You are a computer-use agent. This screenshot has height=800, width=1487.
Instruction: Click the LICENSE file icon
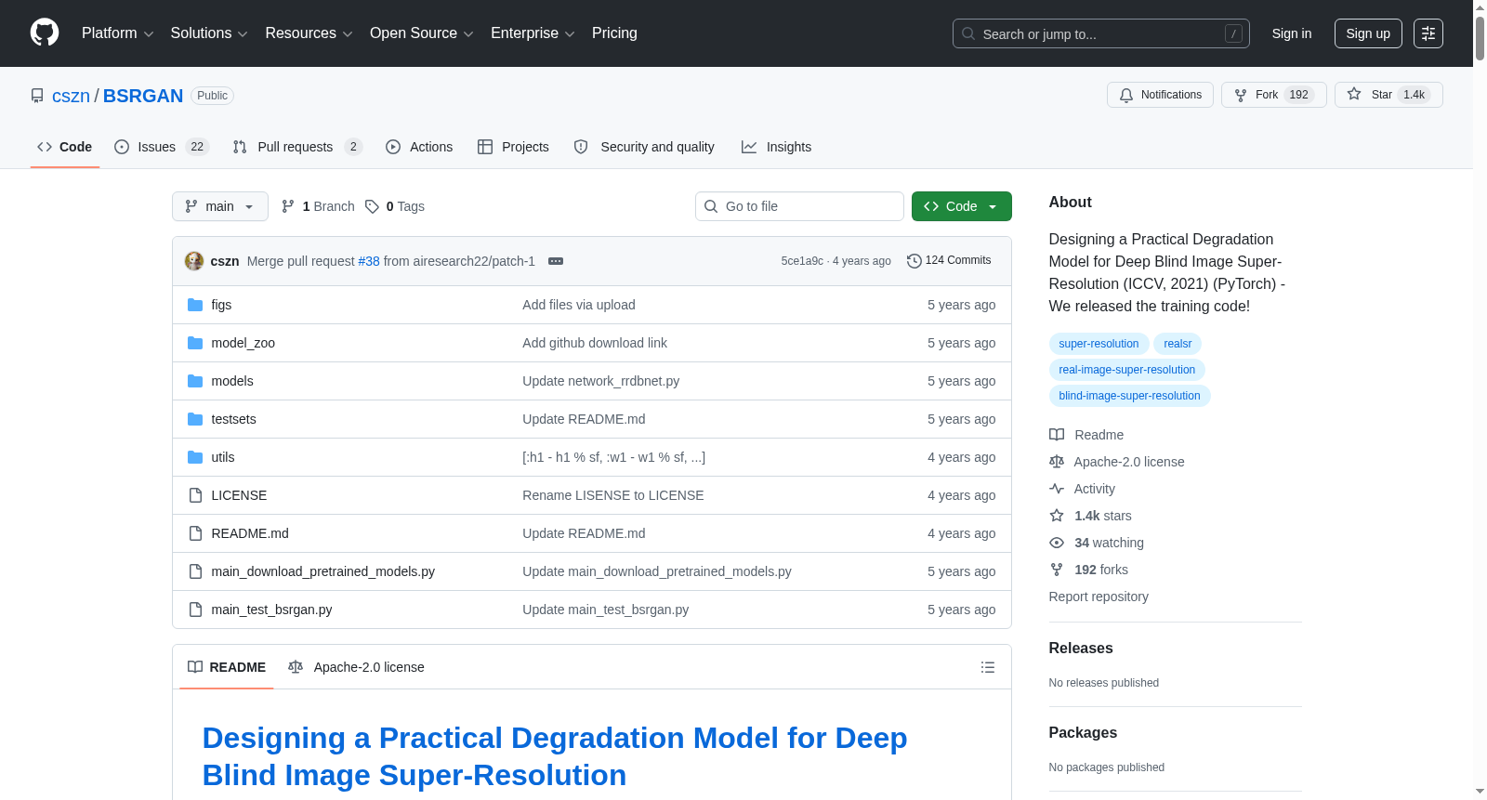[195, 495]
